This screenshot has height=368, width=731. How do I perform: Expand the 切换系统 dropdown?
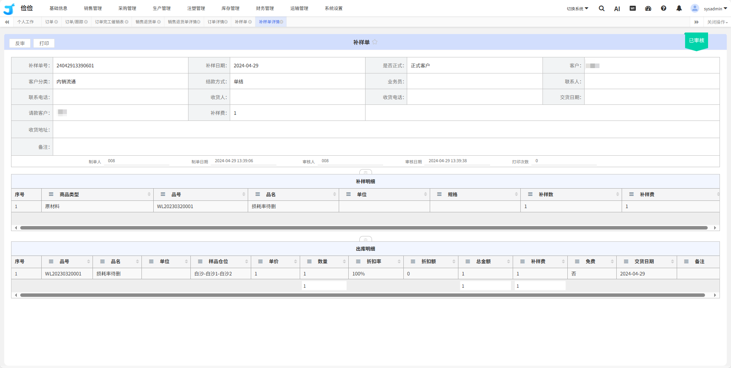(577, 8)
